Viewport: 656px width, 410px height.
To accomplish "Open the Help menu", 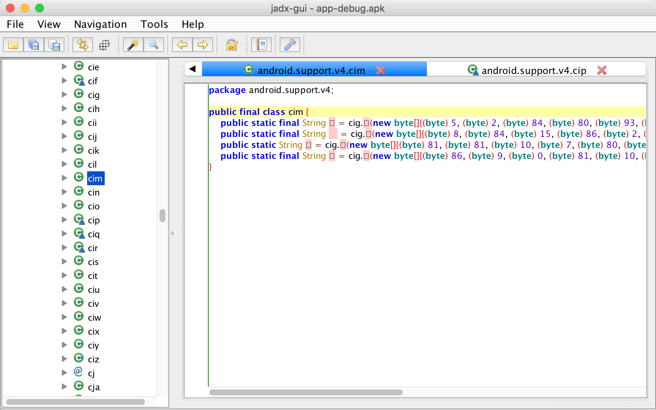I will pyautogui.click(x=193, y=24).
